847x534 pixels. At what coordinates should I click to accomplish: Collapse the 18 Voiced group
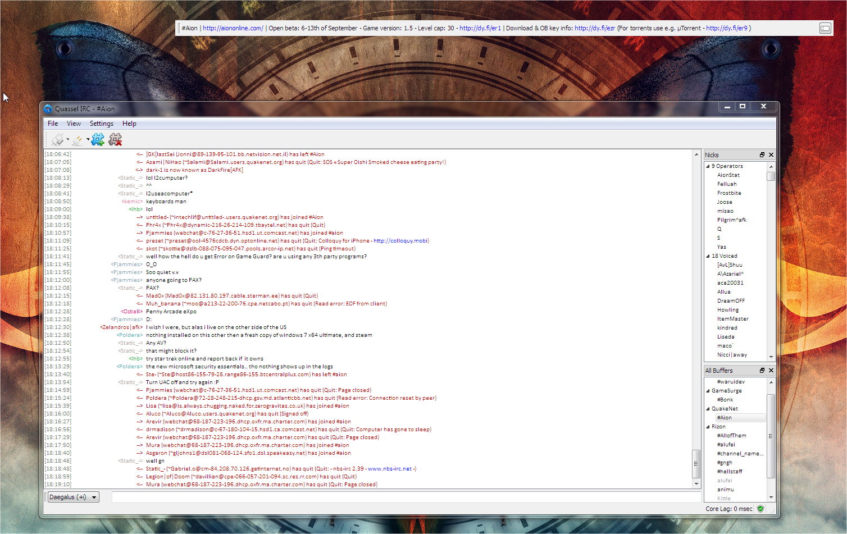tap(708, 256)
